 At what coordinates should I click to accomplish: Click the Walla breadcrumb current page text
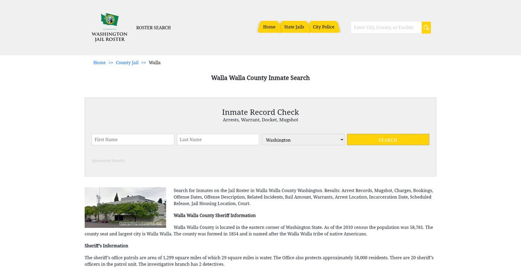(x=155, y=62)
